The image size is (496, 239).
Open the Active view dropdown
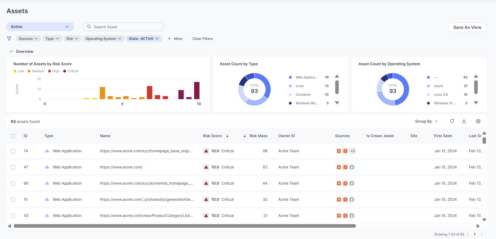40,27
